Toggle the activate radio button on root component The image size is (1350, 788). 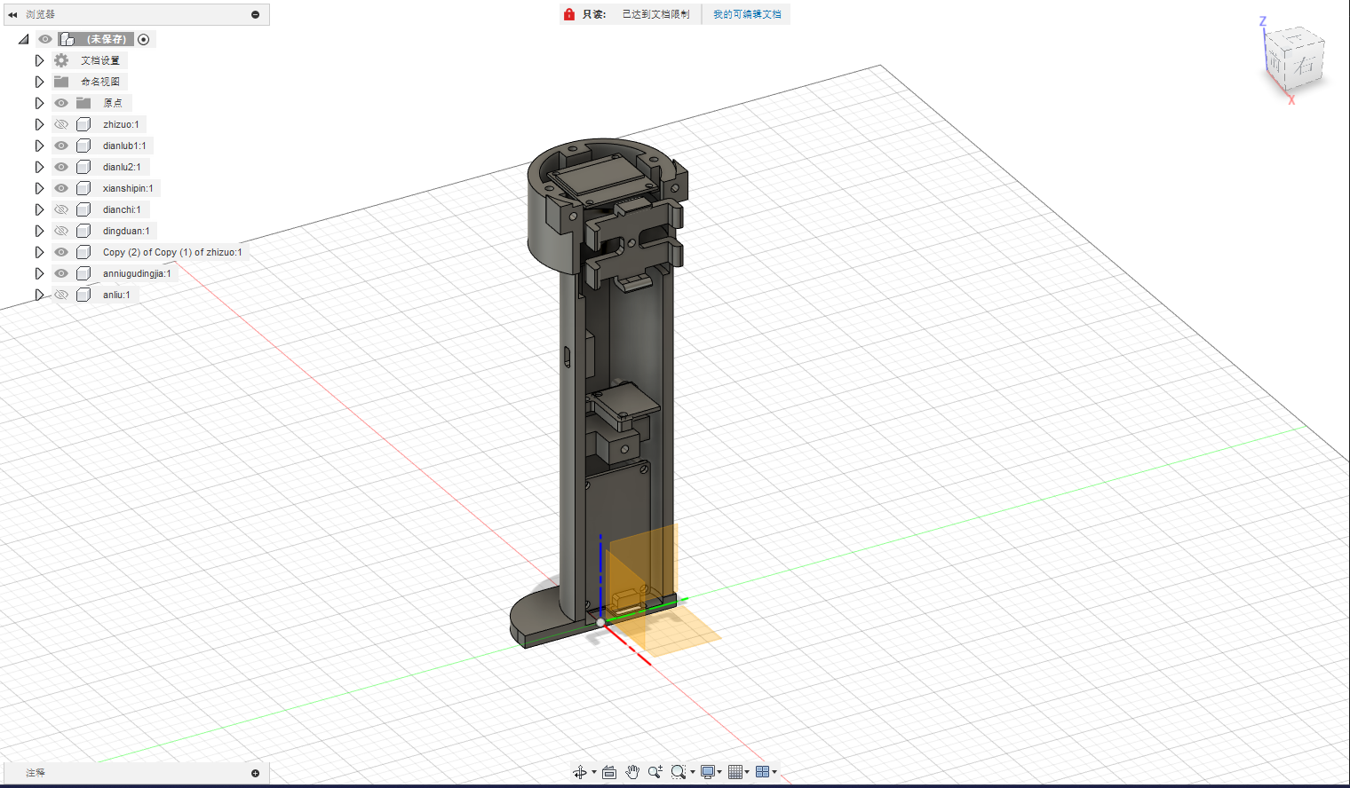(144, 39)
